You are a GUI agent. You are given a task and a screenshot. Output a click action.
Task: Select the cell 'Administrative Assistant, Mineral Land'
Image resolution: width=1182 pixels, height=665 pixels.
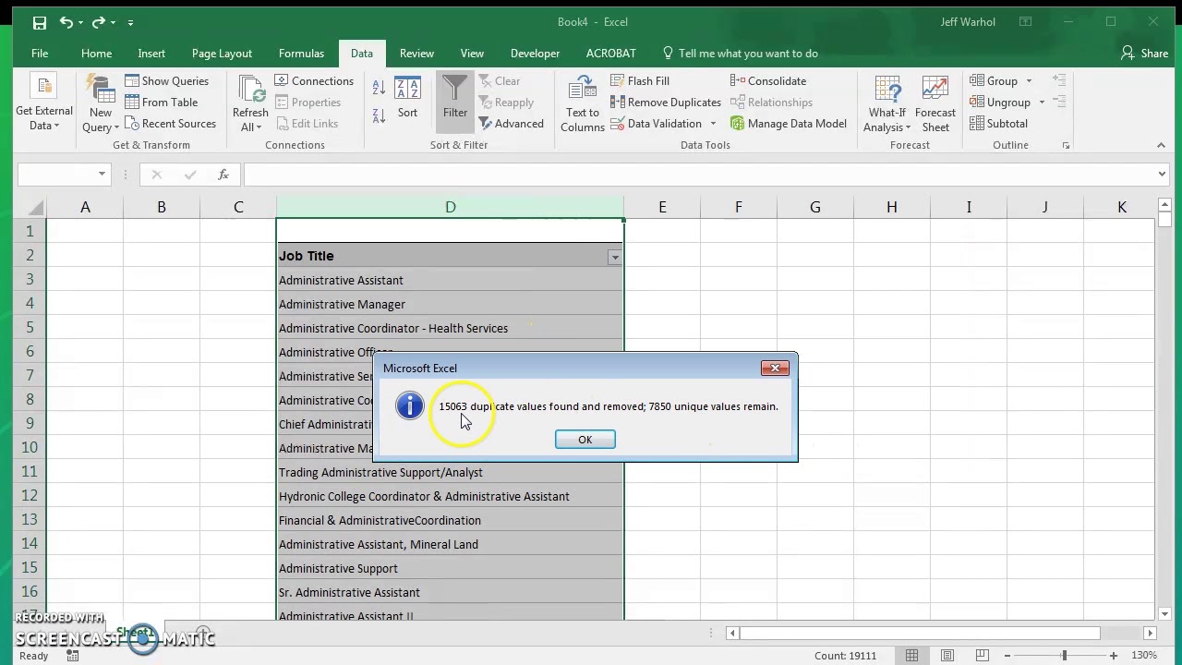[x=450, y=545]
